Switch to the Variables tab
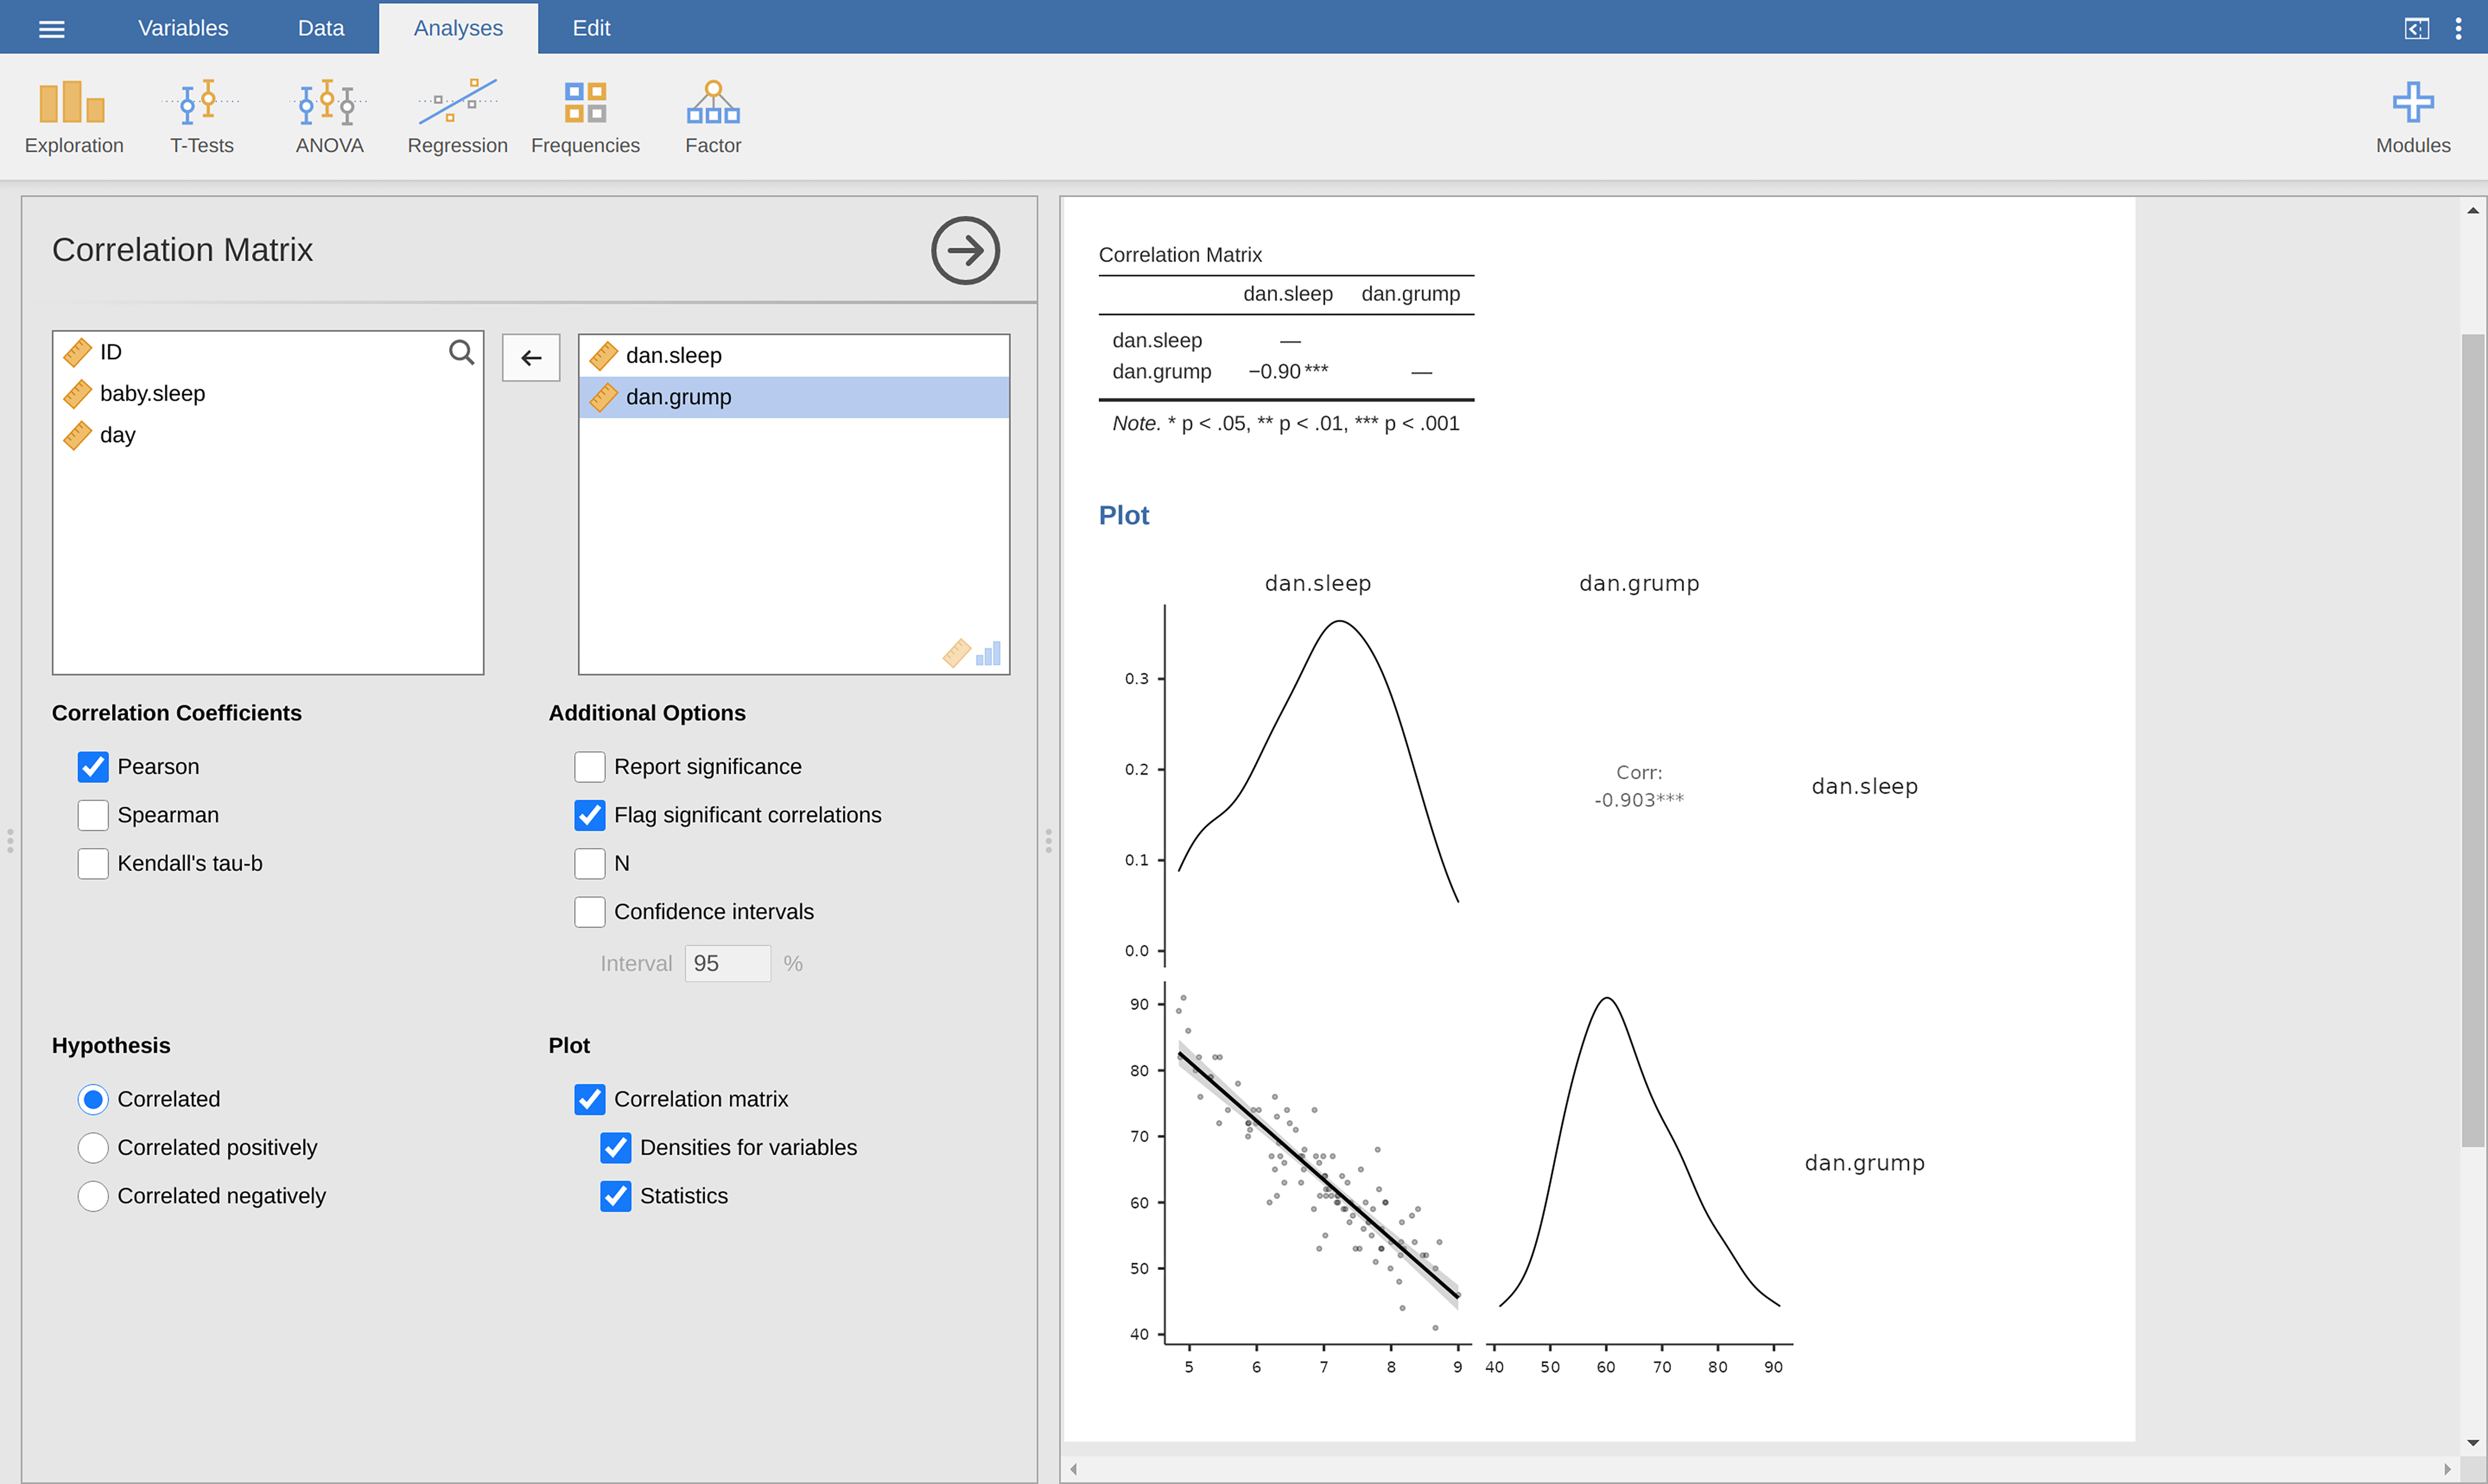Image resolution: width=2488 pixels, height=1484 pixels. coord(183,28)
